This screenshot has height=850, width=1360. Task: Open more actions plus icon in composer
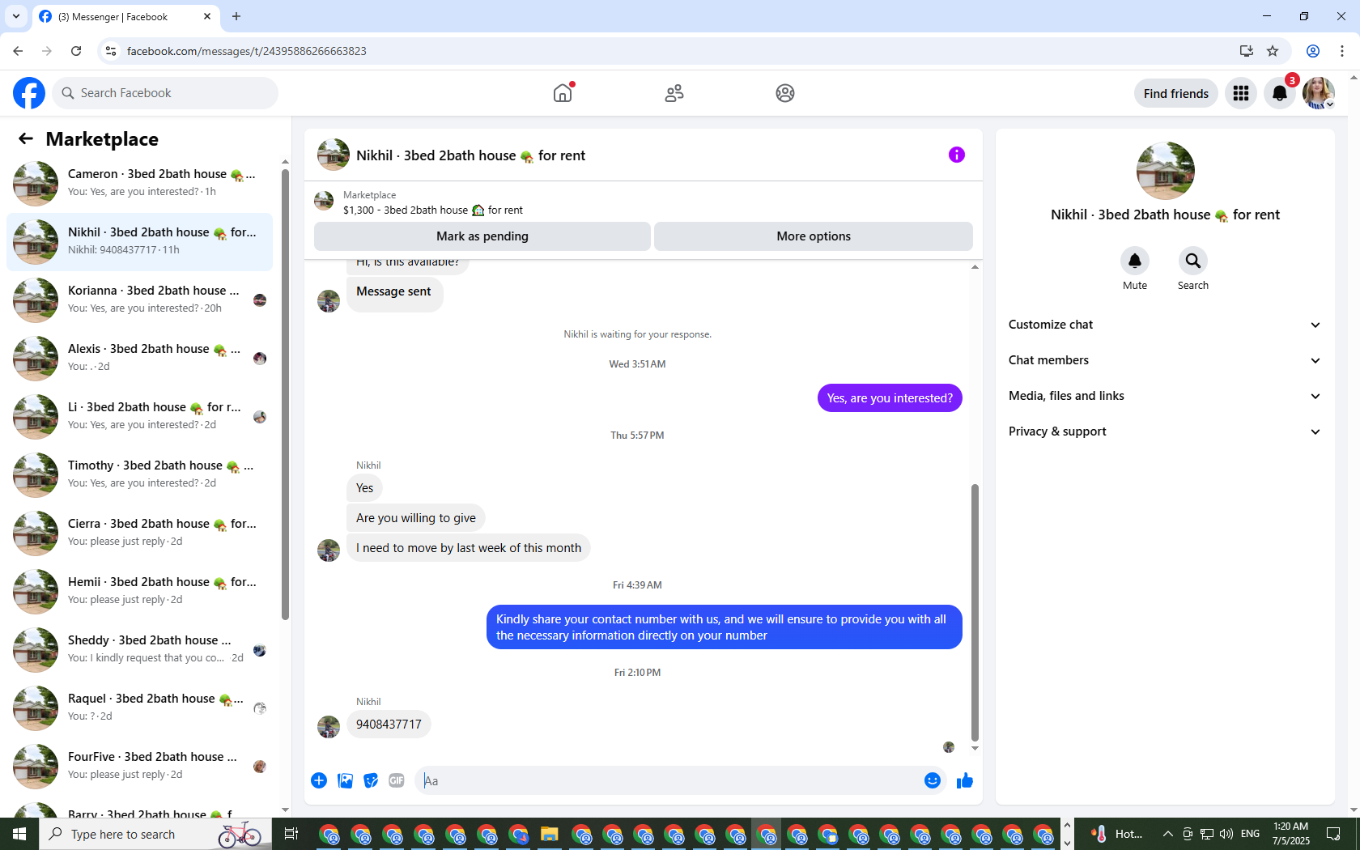[319, 780]
